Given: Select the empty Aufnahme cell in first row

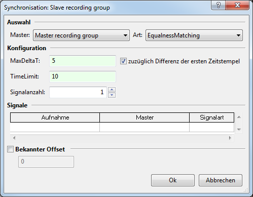Looking at the screenshot, I should [55, 127].
